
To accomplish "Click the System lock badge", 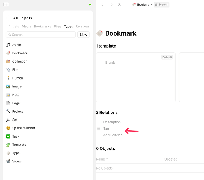I will 161,5.
